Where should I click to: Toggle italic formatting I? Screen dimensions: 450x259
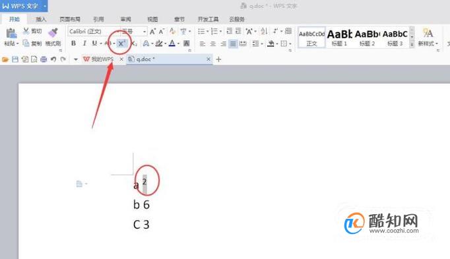click(84, 43)
